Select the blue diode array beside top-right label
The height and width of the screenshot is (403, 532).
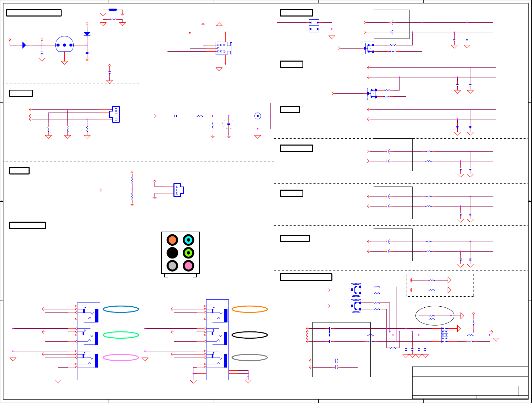[314, 26]
